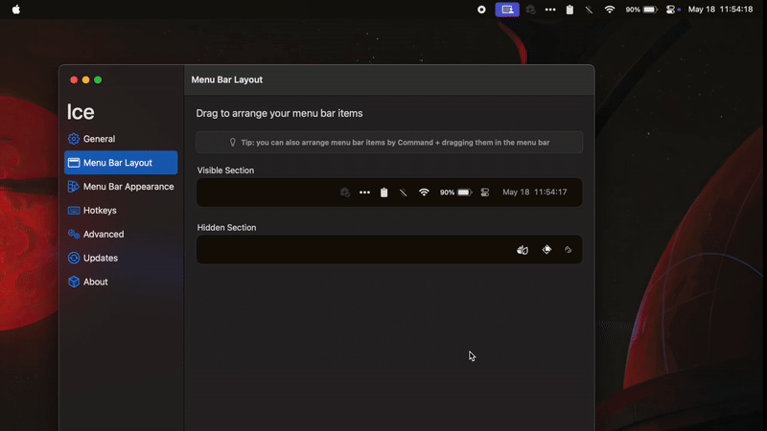Click the 90% battery item in Visible Section
767x431 pixels.
(455, 193)
